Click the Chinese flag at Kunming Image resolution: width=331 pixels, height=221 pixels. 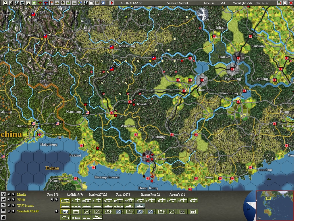click(45, 36)
